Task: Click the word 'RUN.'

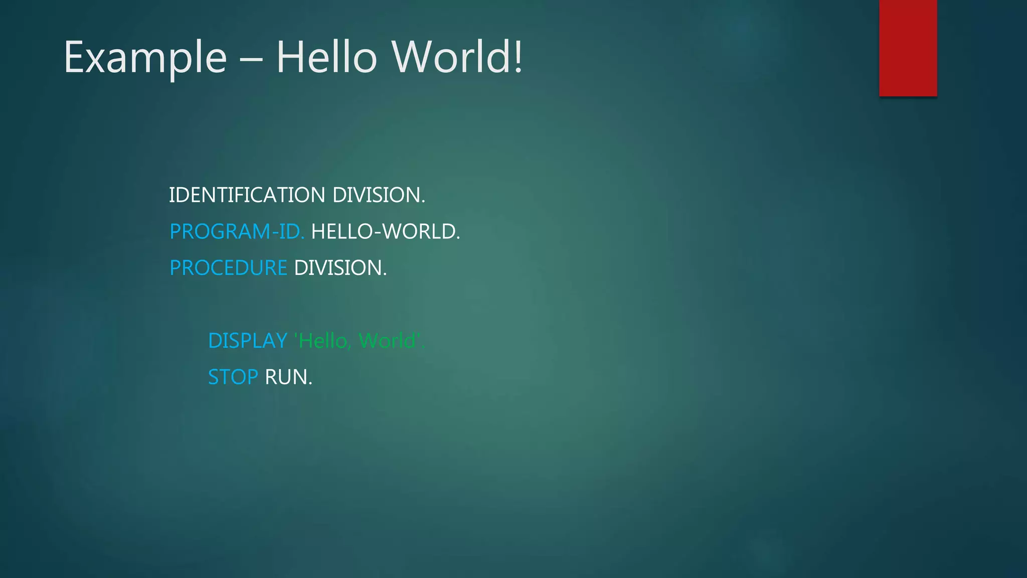Action: tap(289, 377)
